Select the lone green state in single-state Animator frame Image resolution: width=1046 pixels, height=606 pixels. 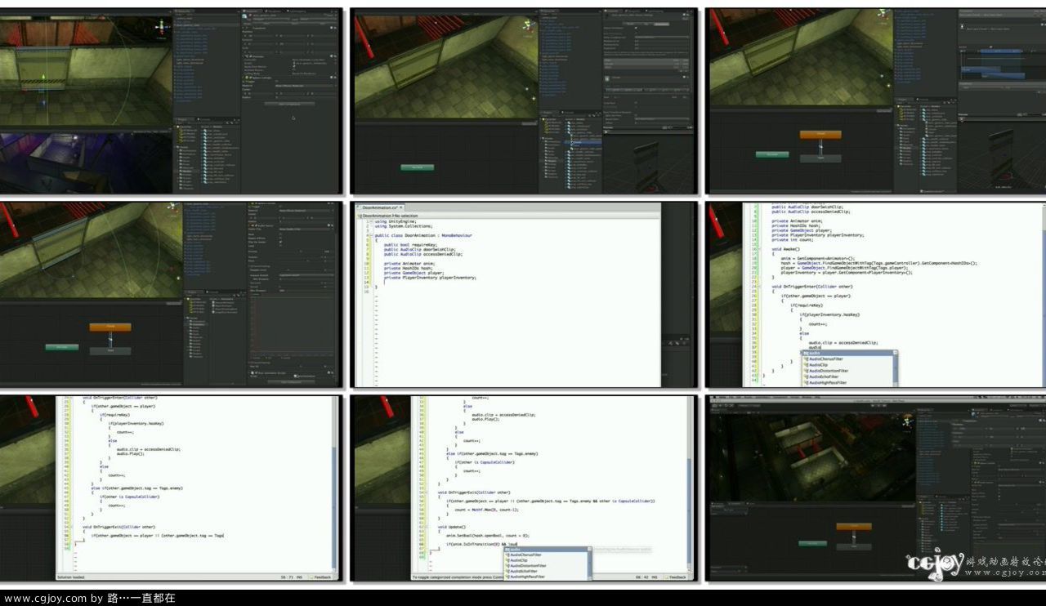[x=417, y=167]
